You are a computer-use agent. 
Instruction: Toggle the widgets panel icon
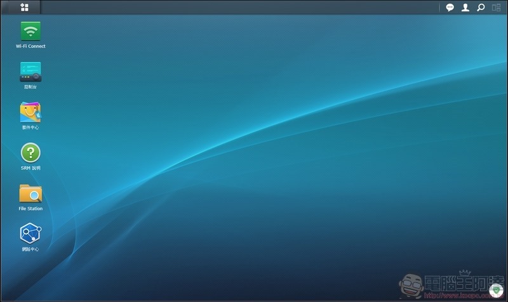497,8
